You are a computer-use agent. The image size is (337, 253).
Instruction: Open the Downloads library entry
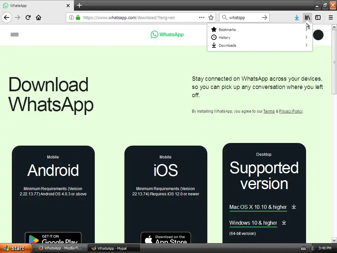260,45
